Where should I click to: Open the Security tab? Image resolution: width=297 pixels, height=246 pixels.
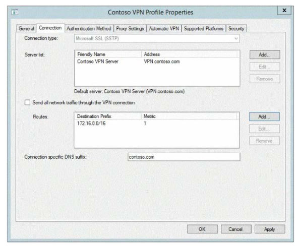pyautogui.click(x=236, y=29)
